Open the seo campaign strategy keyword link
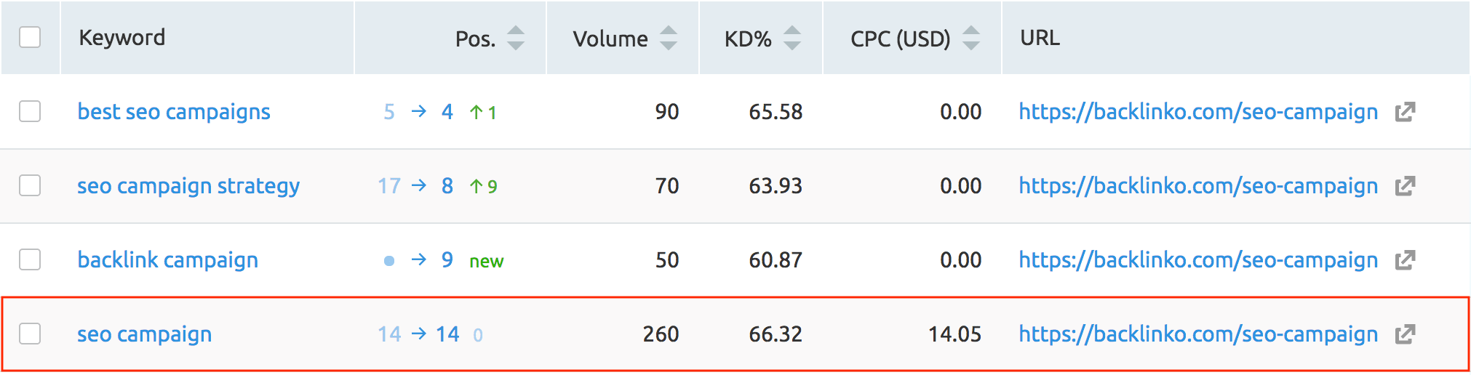Screen dimensions: 1471x375 188,186
